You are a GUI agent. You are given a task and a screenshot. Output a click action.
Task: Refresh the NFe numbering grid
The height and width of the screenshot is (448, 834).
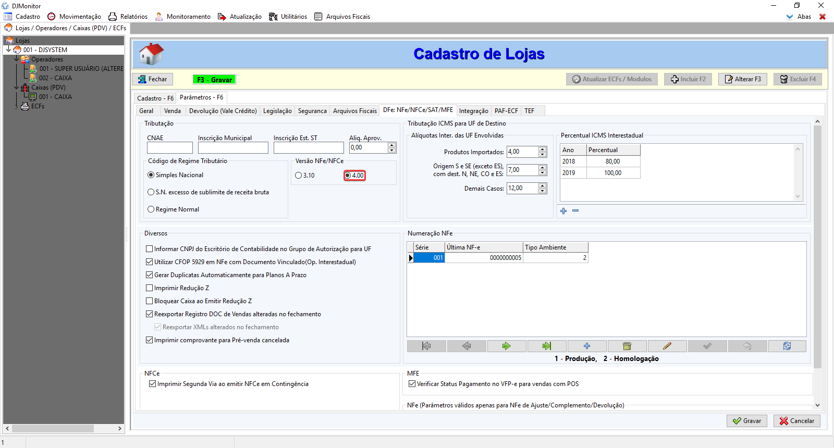[x=787, y=346]
